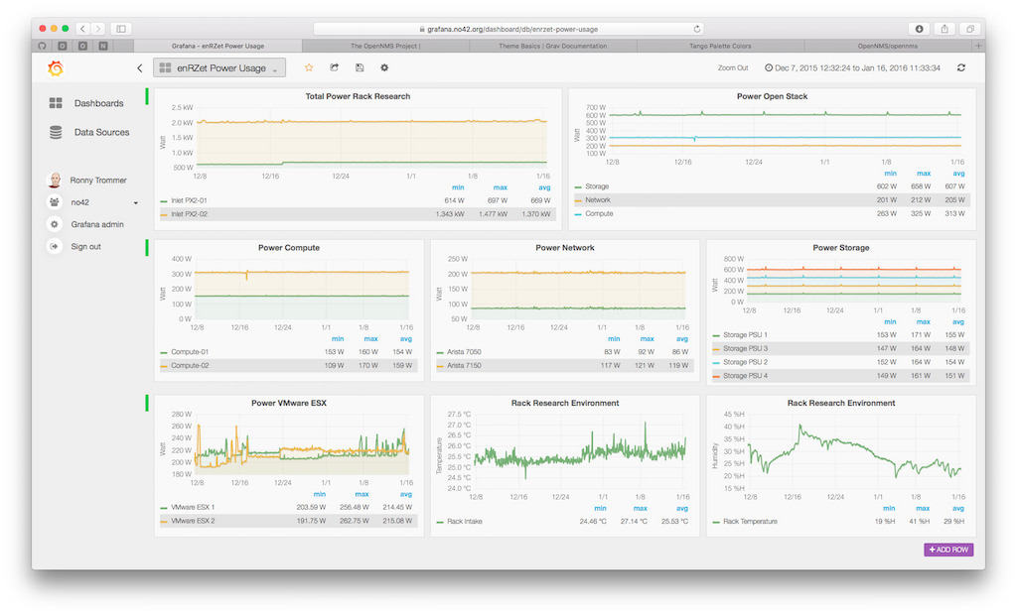This screenshot has width=1017, height=615.
Task: Click the Dashboards grid icon in sidebar
Action: (x=56, y=103)
